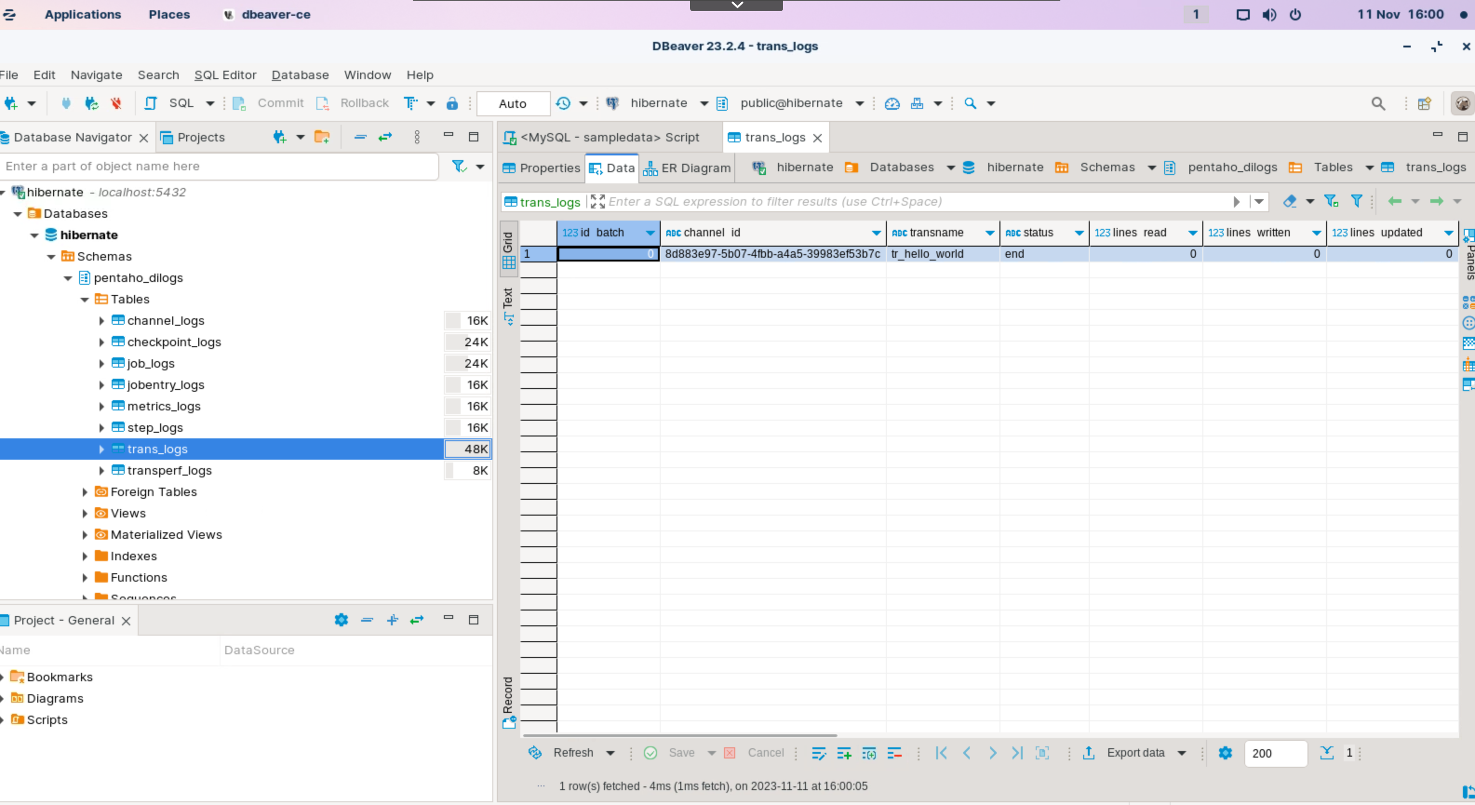Click the lock transaction mode icon

[x=452, y=103]
